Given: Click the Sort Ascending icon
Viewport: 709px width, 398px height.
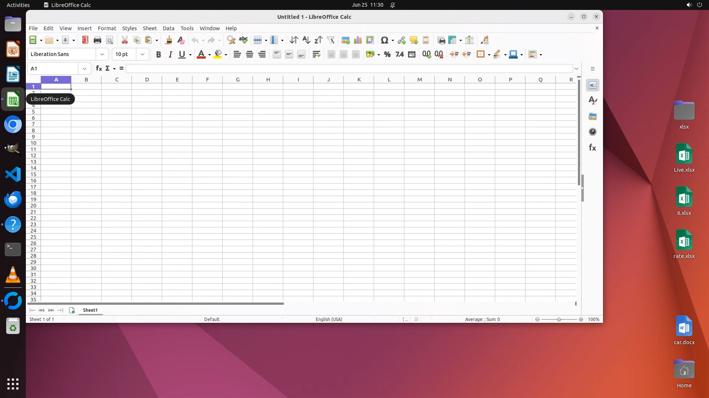Looking at the screenshot, I should (306, 40).
